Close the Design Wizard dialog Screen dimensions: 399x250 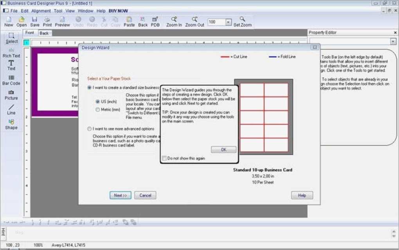pyautogui.click(x=315, y=48)
